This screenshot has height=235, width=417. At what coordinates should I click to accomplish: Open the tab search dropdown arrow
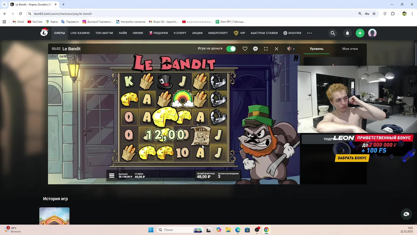click(4, 4)
